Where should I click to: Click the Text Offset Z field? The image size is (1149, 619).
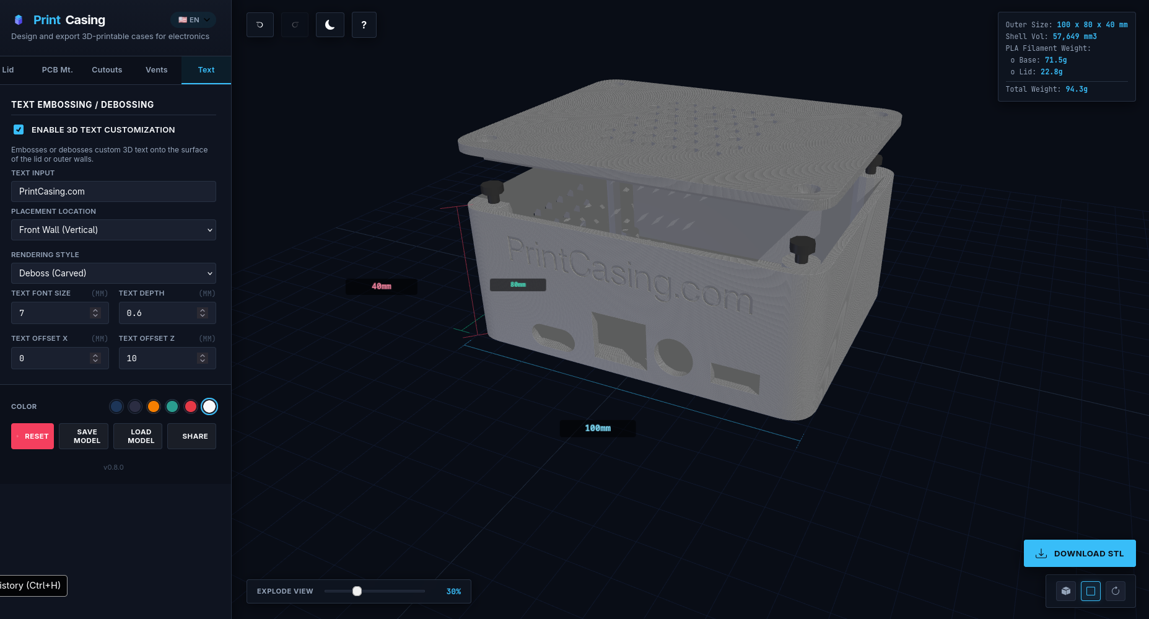point(167,358)
